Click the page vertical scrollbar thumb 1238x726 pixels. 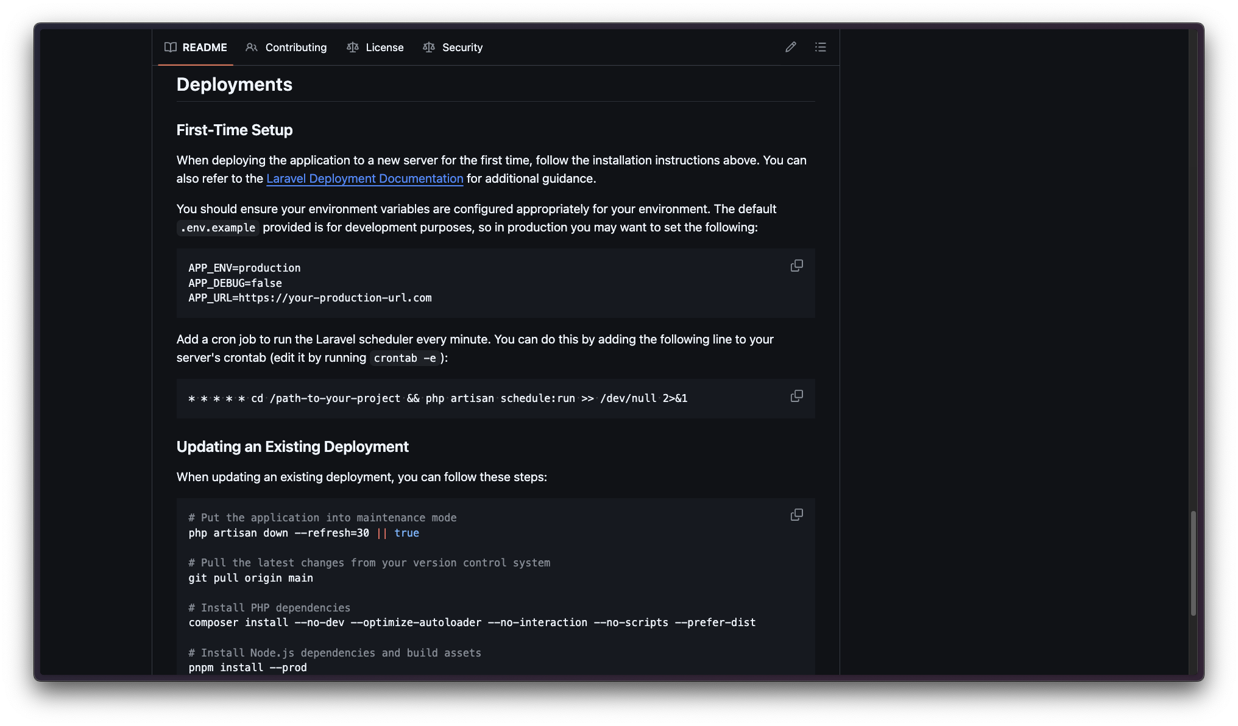coord(1194,563)
